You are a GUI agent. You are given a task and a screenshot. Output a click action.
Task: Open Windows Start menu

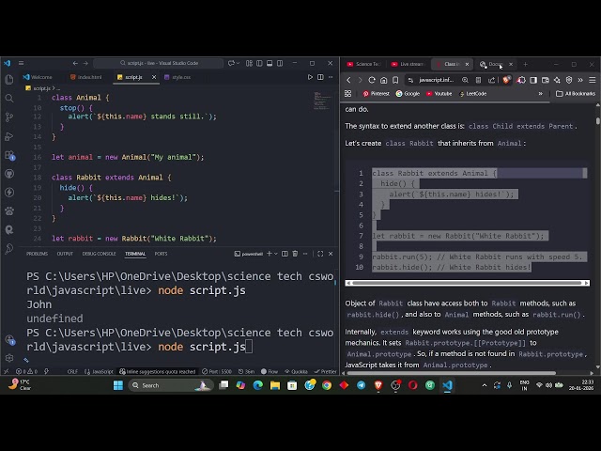(118, 385)
